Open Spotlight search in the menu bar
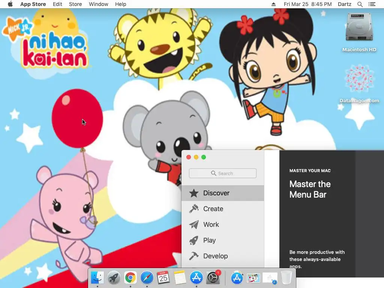This screenshot has height=288, width=384. coord(360,4)
